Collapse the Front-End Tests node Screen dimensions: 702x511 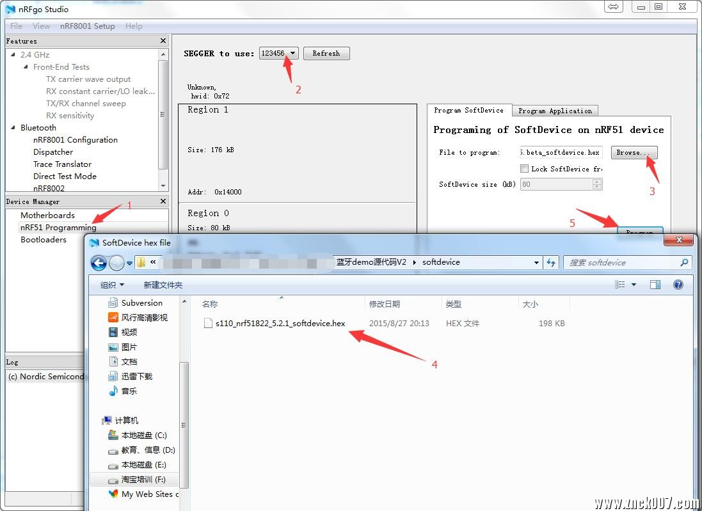point(26,67)
